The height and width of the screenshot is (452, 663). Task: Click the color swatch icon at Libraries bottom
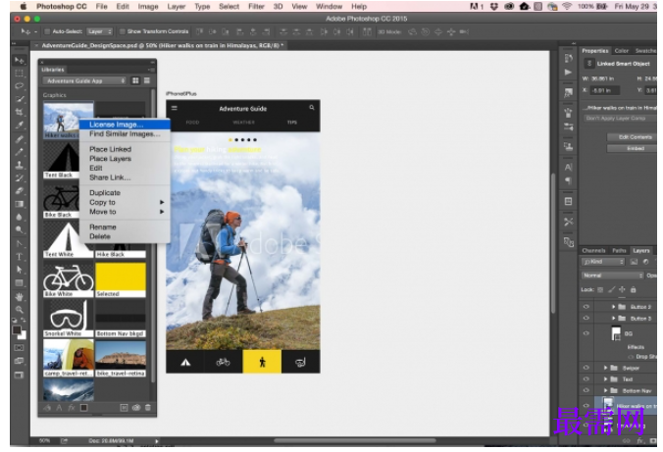tap(83, 408)
